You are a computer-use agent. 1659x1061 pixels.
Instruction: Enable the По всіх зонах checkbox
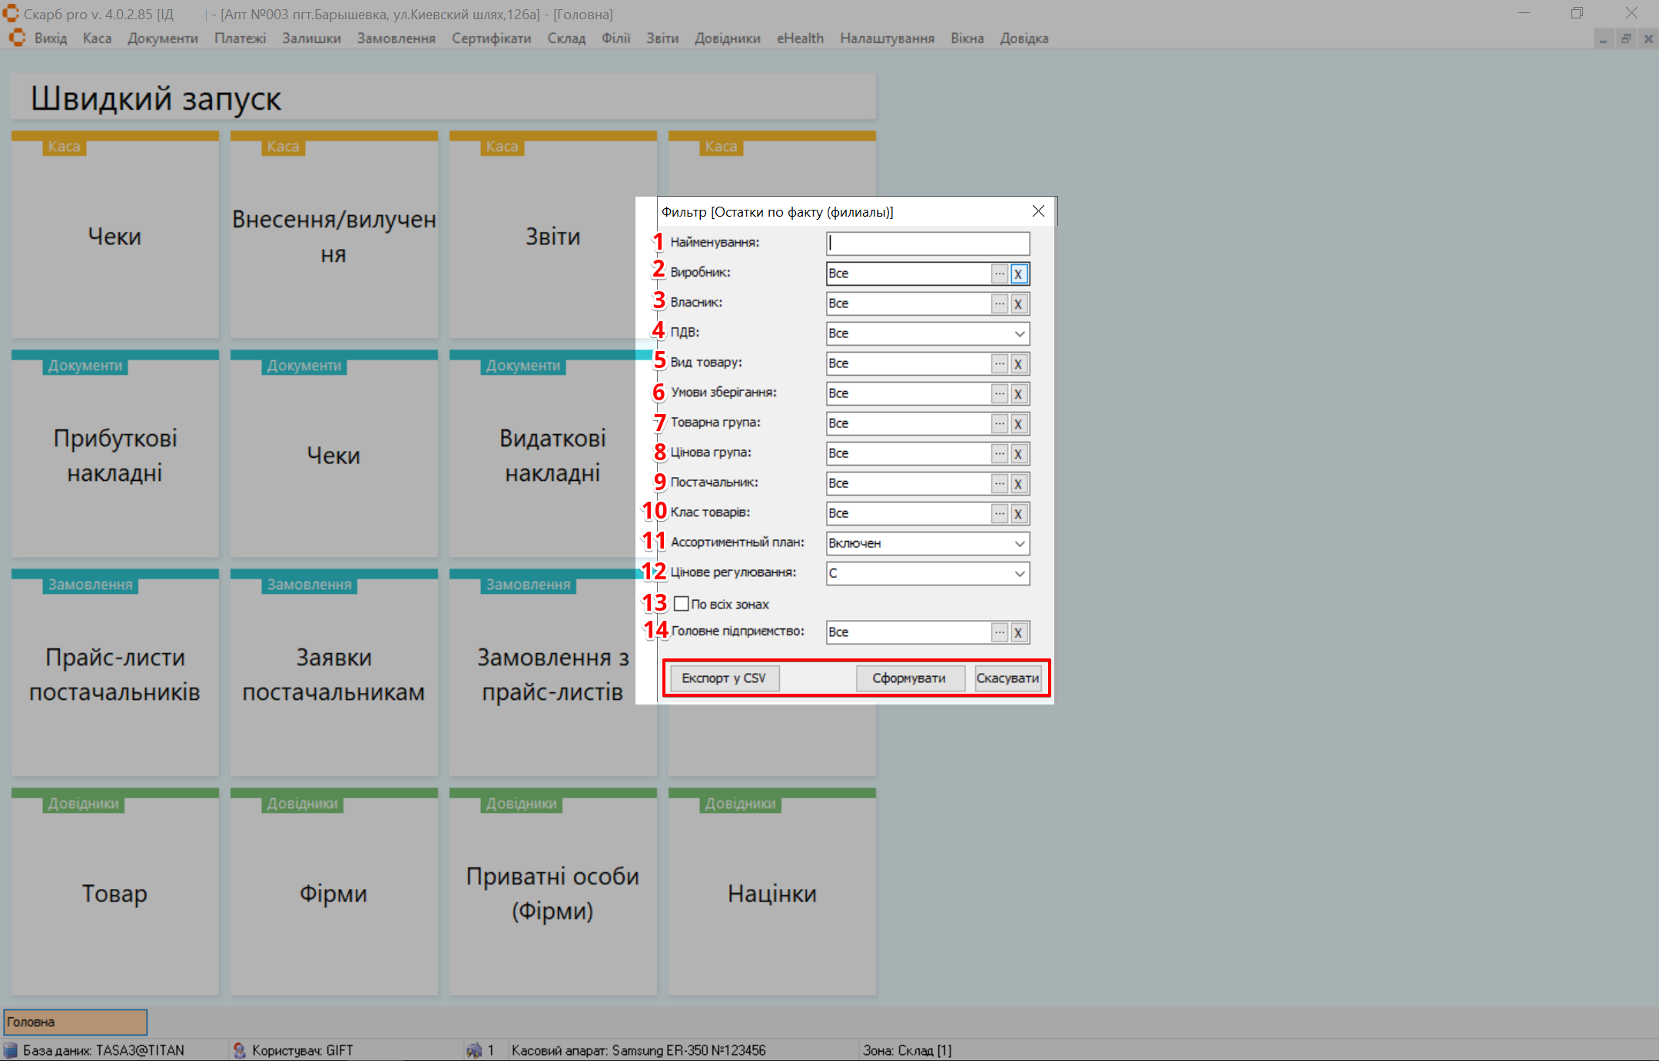click(x=681, y=604)
